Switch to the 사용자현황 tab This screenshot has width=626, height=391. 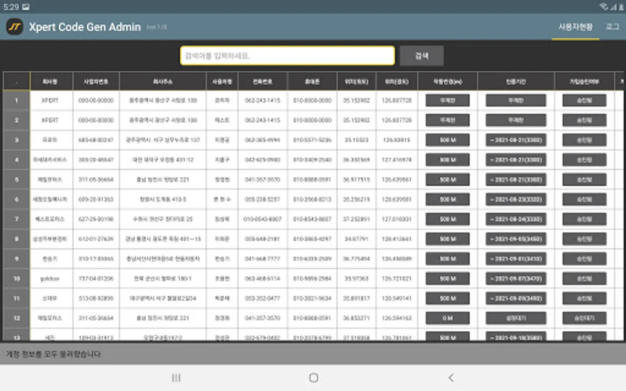click(x=576, y=27)
